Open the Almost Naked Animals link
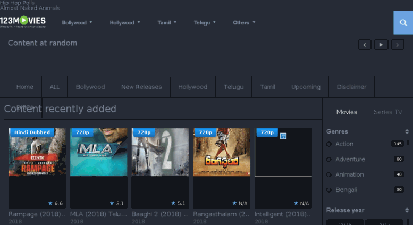Screen dimensions: 413x225 pyautogui.click(x=30, y=8)
